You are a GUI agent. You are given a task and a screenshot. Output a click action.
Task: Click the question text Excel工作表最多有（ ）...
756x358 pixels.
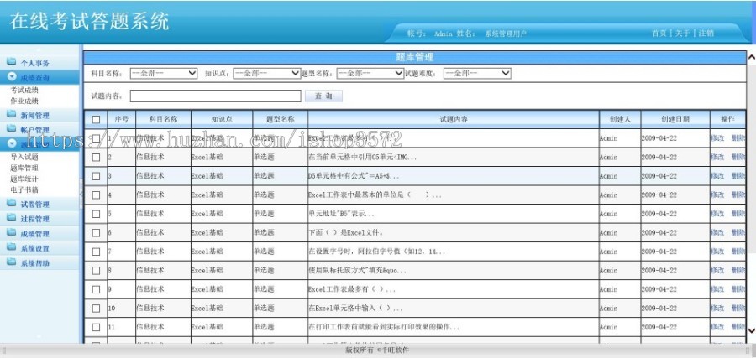click(x=351, y=289)
